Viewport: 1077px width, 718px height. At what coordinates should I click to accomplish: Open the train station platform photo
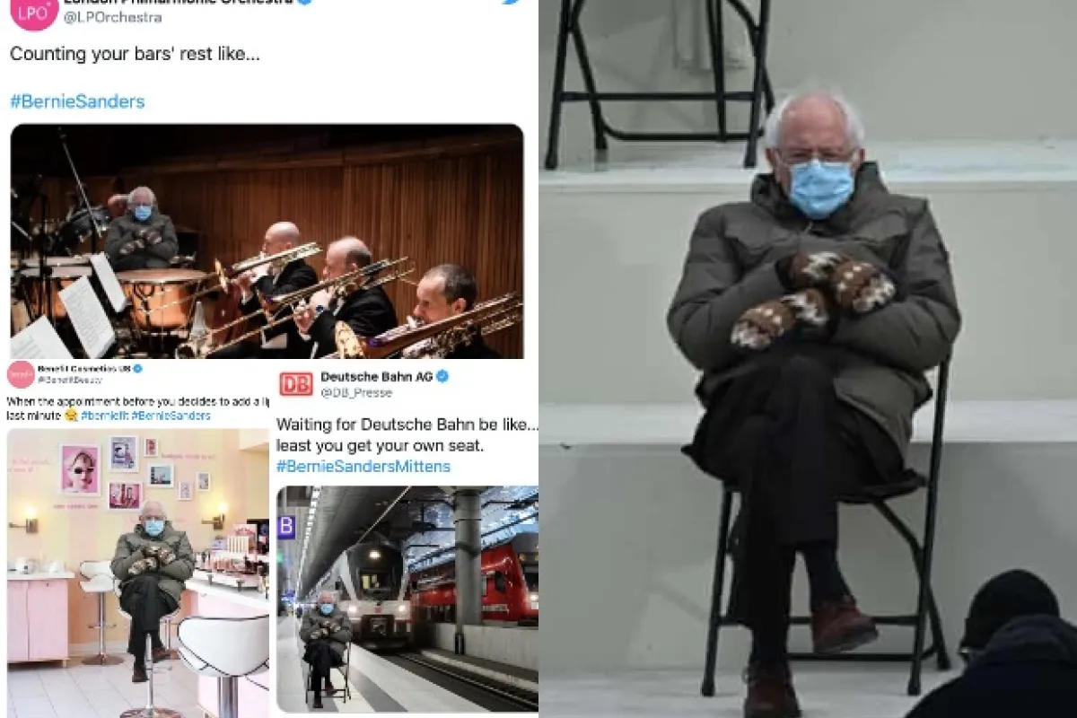407,600
